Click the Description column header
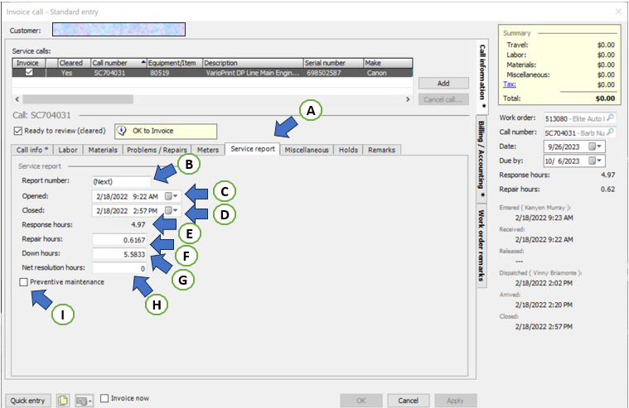The image size is (629, 408). [x=253, y=63]
